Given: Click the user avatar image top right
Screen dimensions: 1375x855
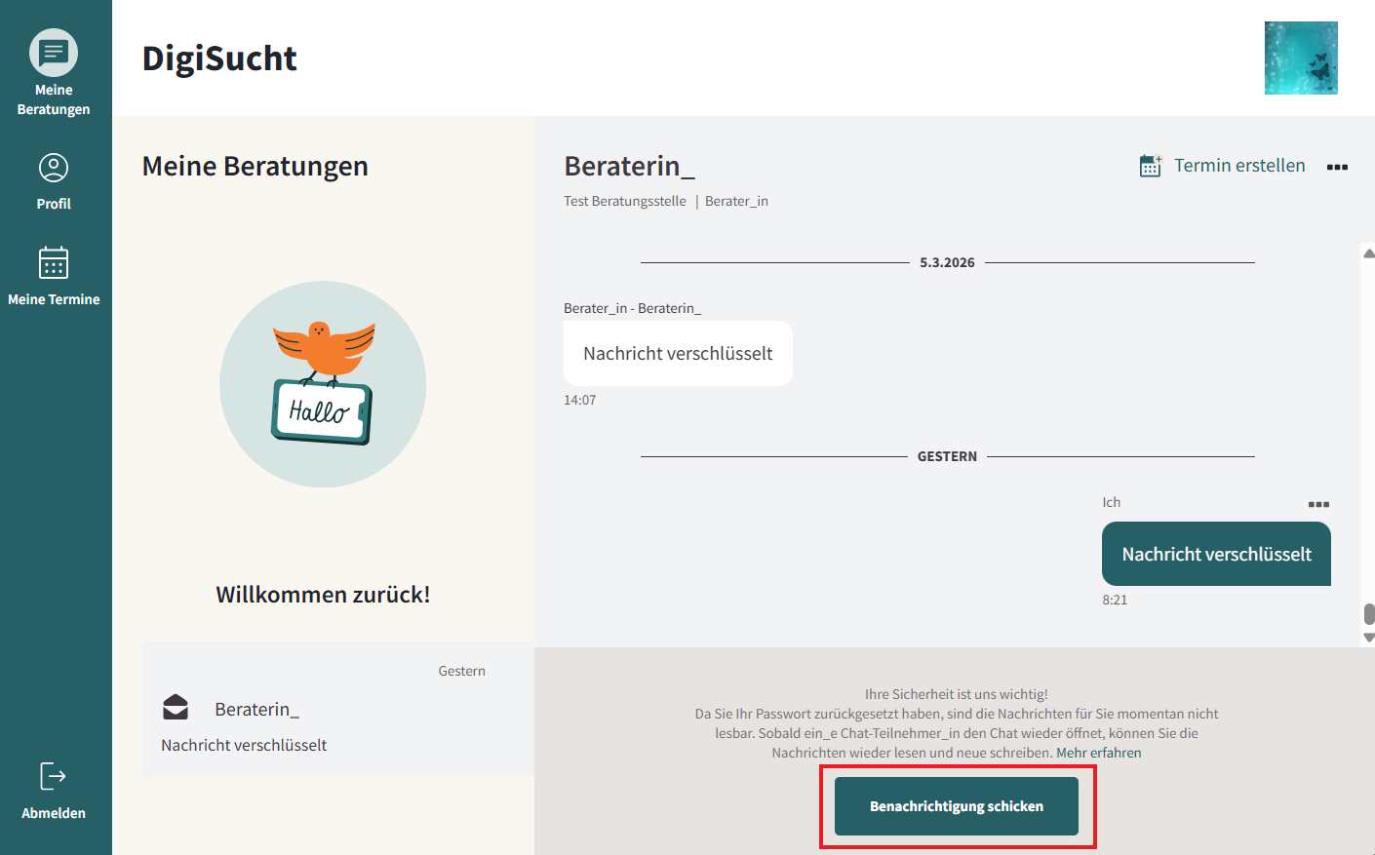Looking at the screenshot, I should tap(1301, 58).
